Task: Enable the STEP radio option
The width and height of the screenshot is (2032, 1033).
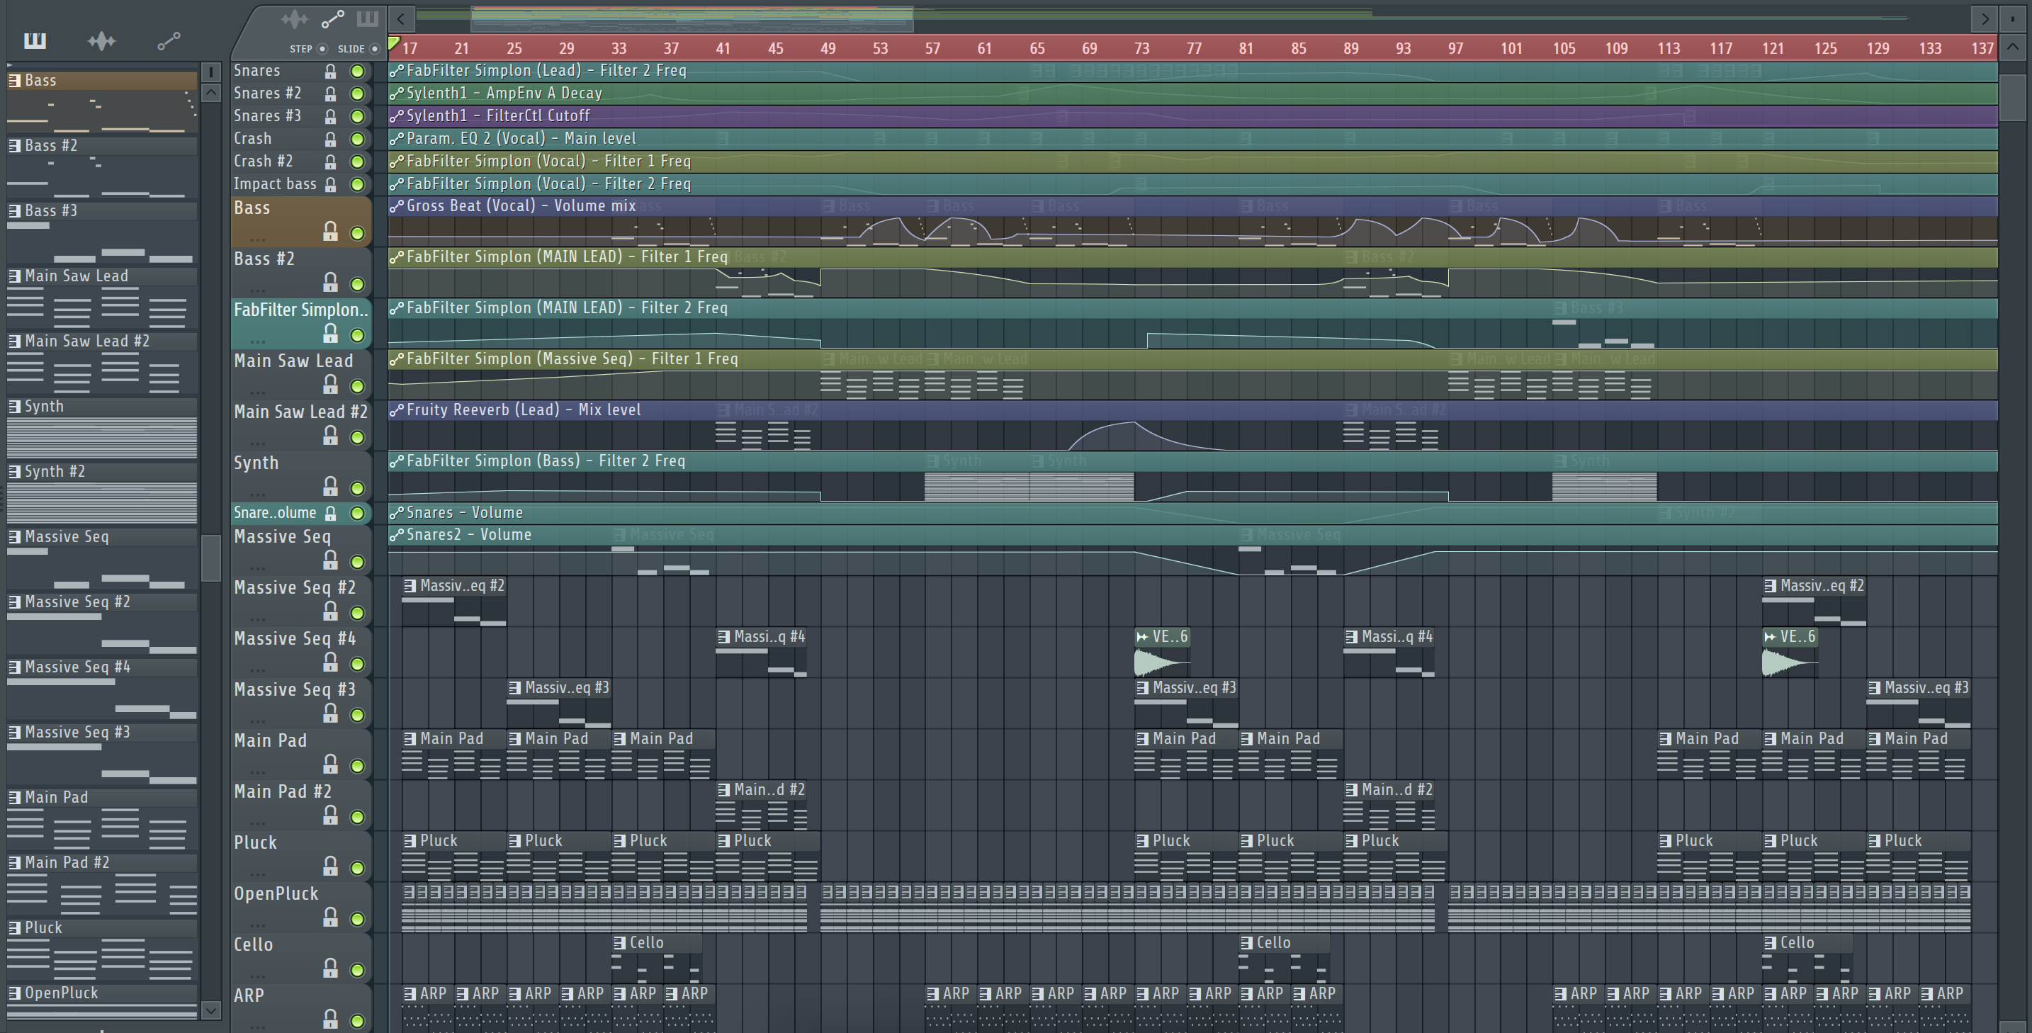Action: click(x=322, y=49)
